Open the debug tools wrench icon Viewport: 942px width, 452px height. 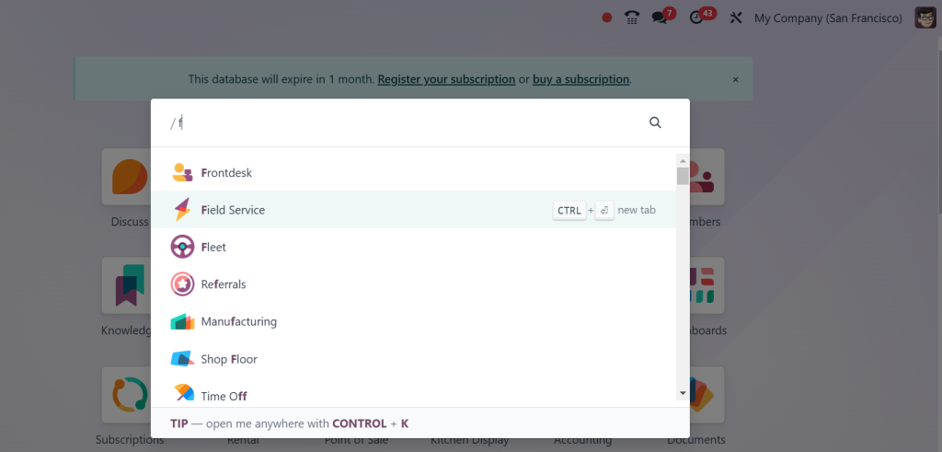pyautogui.click(x=736, y=18)
